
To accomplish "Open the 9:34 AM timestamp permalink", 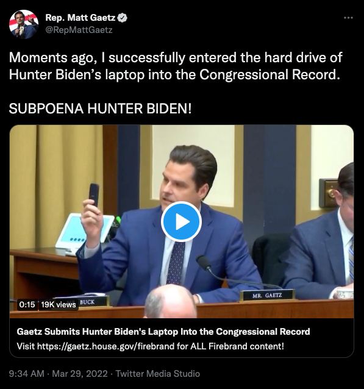I will pyautogui.click(x=27, y=374).
